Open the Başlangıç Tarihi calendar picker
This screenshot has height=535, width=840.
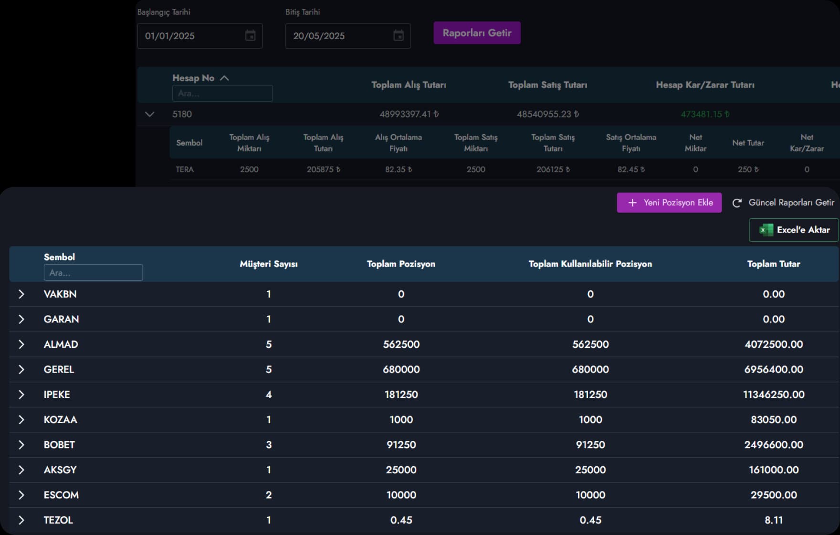250,35
